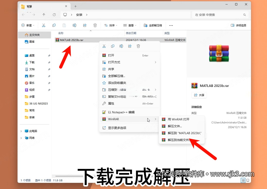This screenshot has width=267, height=189.
Task: Open 常用 folder in sidebar
Action: [x=34, y=110]
